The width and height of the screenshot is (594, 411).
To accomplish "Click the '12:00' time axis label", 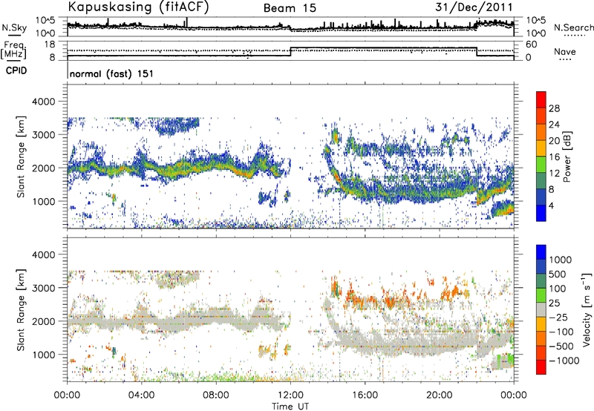I will click(290, 395).
